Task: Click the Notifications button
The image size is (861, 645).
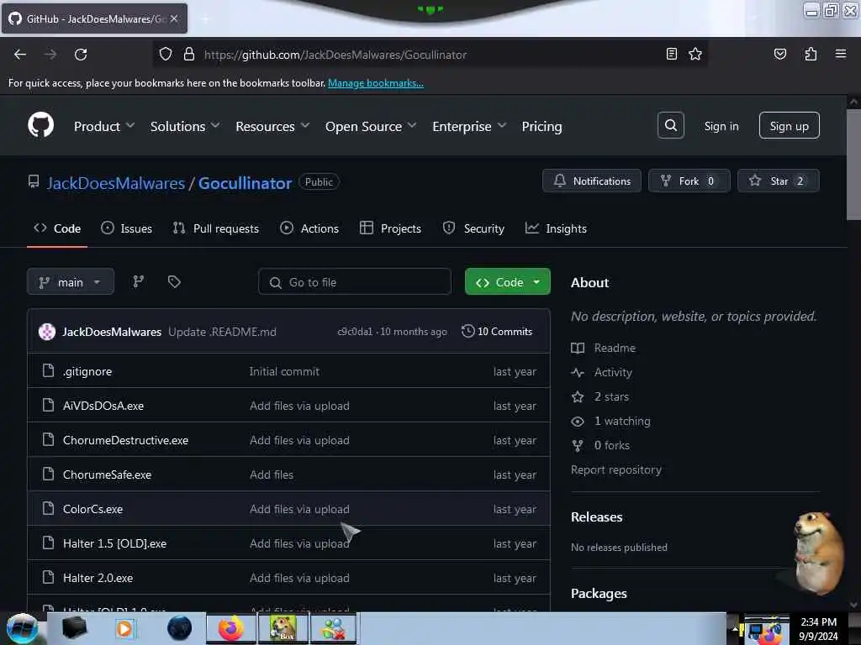Action: [592, 181]
